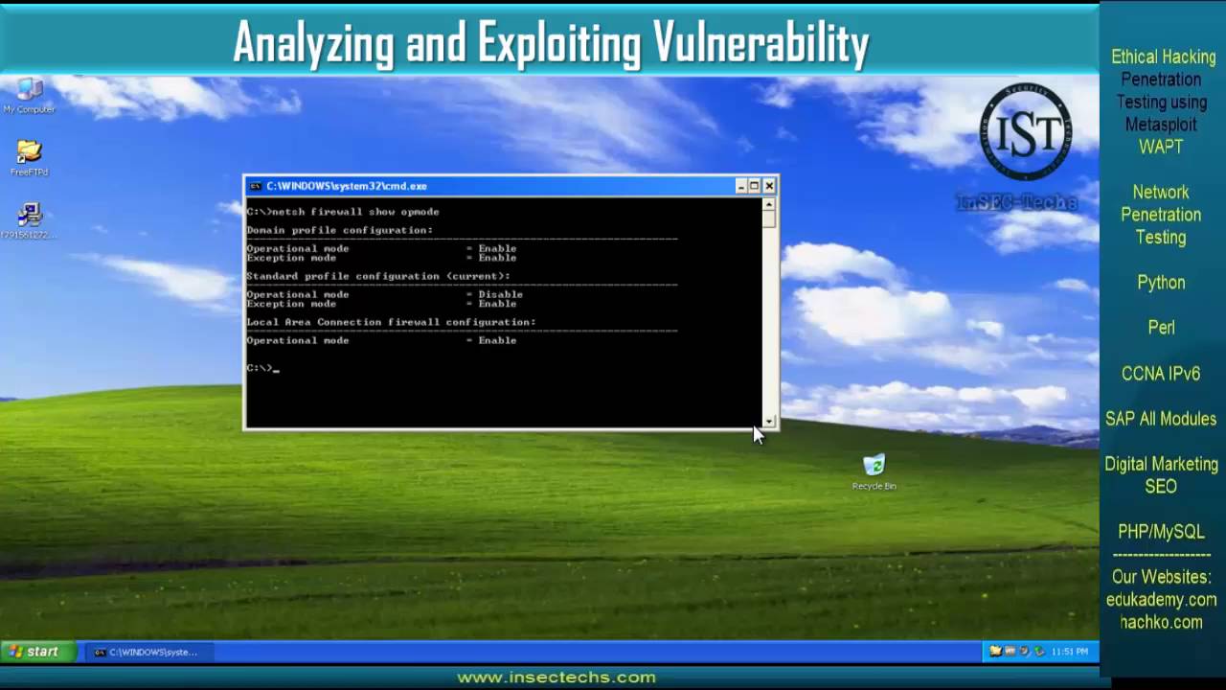This screenshot has height=690, width=1226.
Task: Click the cmd window scroll up arrow
Action: 768,204
